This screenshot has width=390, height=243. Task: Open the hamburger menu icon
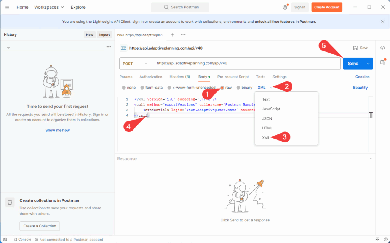[x=7, y=7]
